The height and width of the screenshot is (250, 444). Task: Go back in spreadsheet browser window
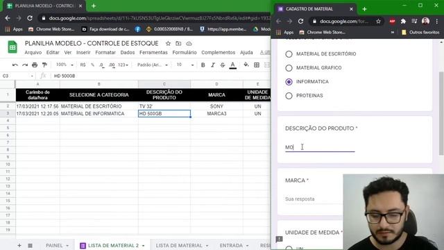[8, 18]
